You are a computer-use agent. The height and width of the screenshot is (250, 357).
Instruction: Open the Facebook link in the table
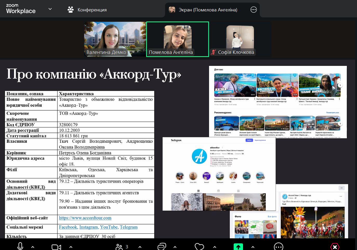tap(68, 227)
